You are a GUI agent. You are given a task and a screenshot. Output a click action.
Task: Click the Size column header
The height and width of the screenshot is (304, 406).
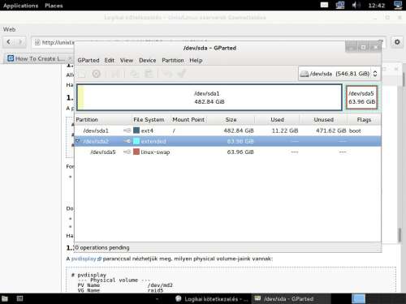[x=231, y=119]
